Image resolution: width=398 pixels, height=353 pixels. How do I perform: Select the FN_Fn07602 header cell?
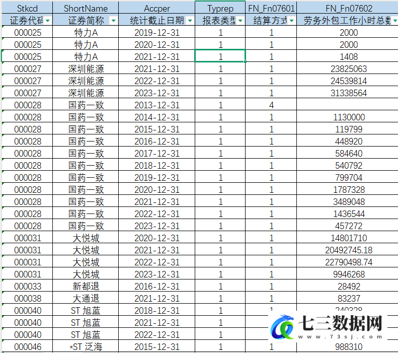pyautogui.click(x=348, y=9)
